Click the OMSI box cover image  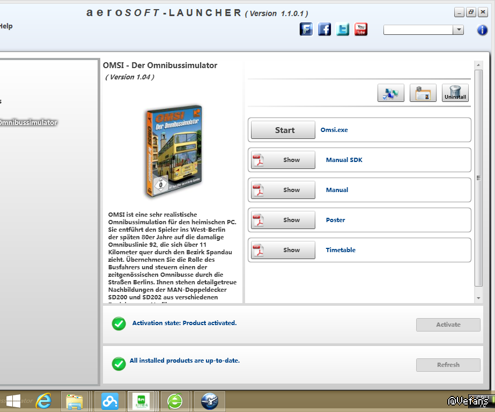point(174,151)
